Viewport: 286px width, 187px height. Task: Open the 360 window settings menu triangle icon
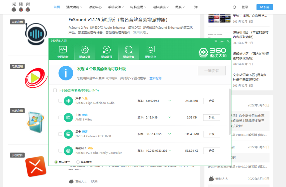(216, 41)
